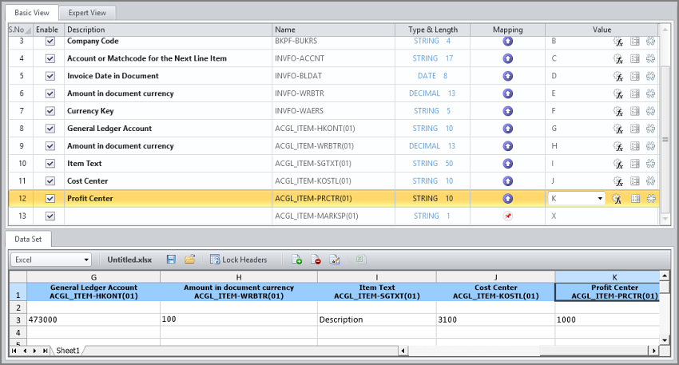Click the red delete row icon
This screenshot has width=679, height=365.
point(316,260)
